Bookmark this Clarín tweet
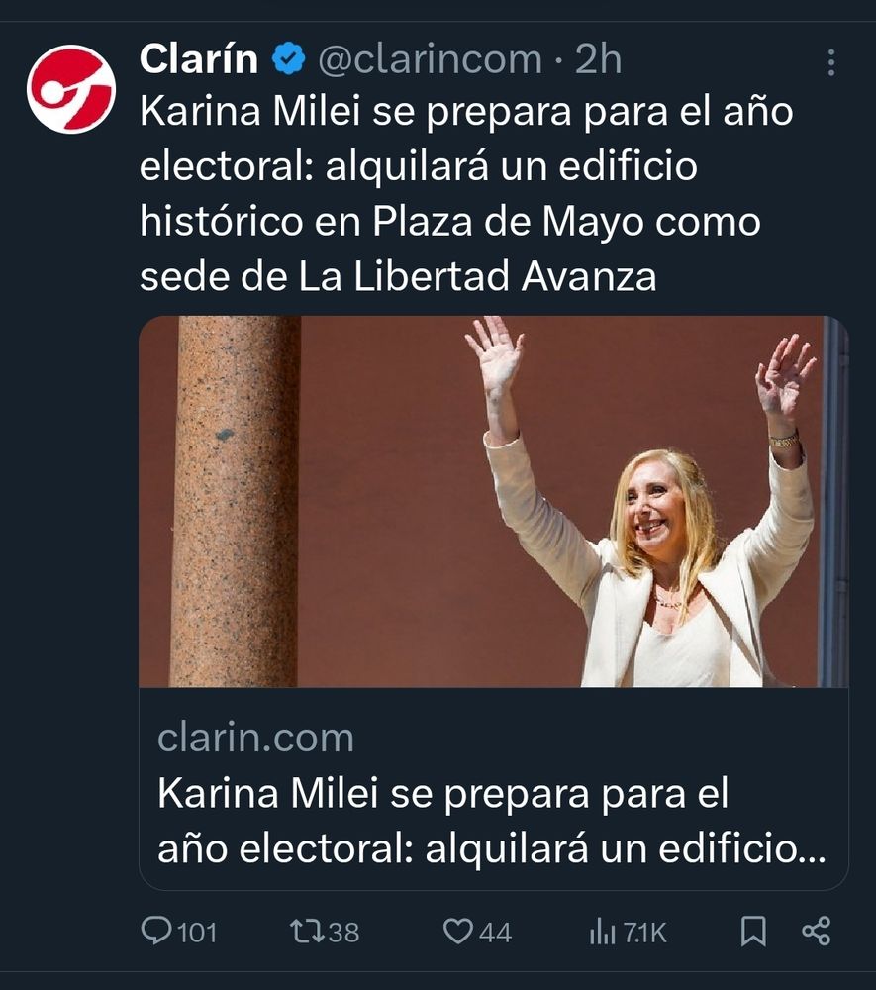The height and width of the screenshot is (990, 876). pos(753,932)
